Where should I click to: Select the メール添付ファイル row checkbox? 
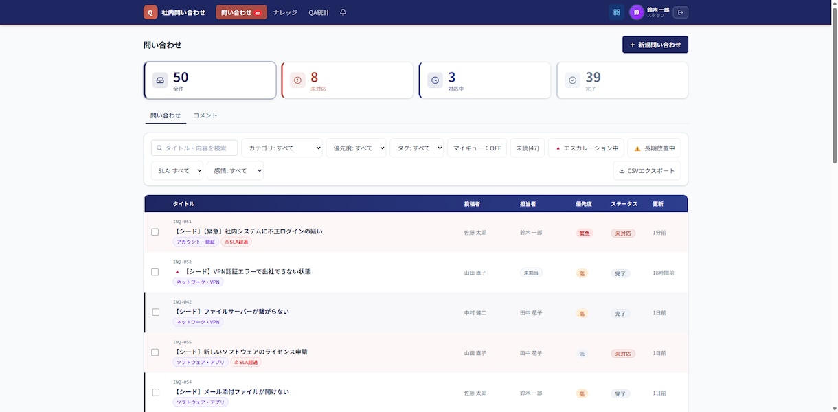[155, 392]
